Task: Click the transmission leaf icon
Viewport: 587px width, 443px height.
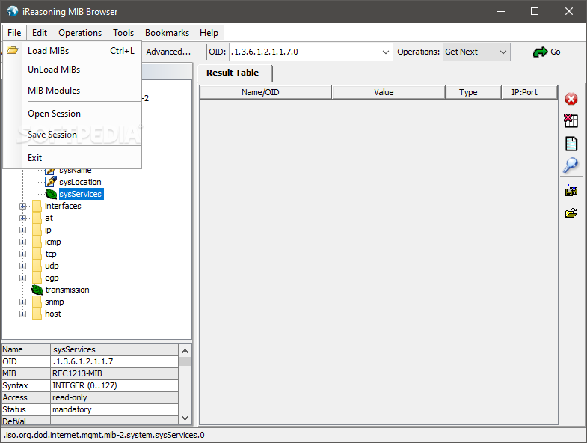Action: click(x=37, y=290)
